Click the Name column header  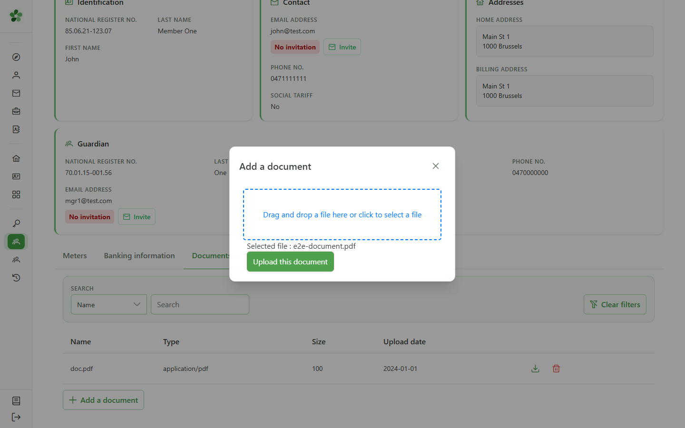click(x=80, y=341)
